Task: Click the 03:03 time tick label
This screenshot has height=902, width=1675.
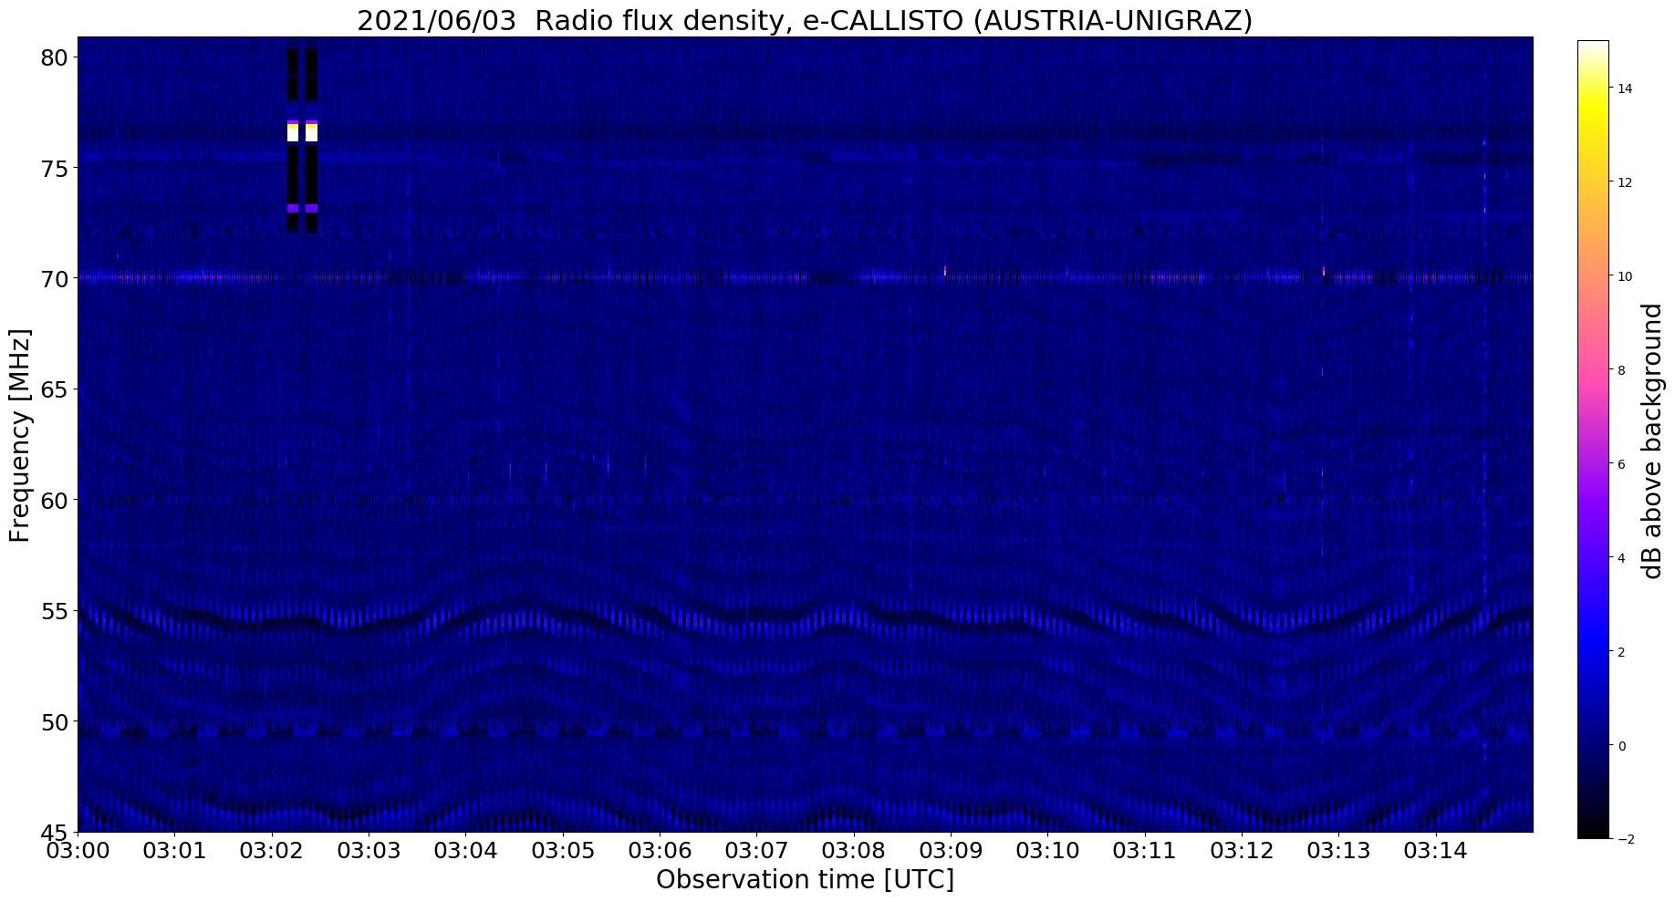Action: click(369, 851)
